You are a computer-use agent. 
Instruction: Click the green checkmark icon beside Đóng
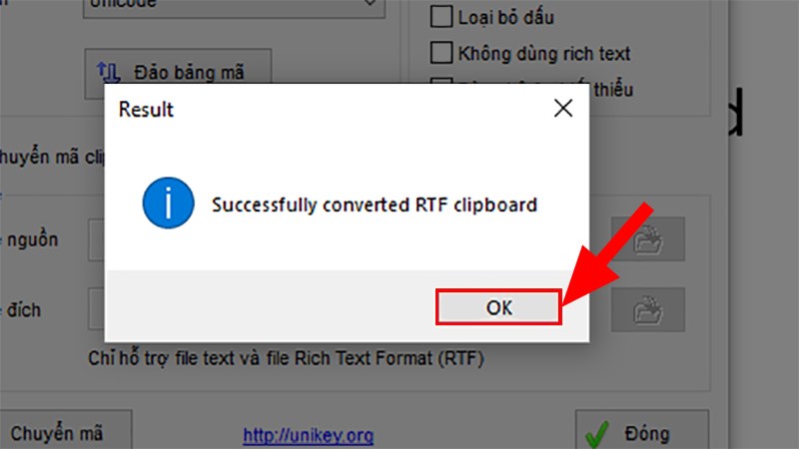coord(596,434)
